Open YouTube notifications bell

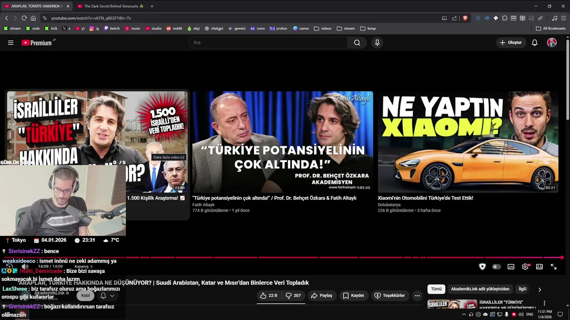[x=535, y=43]
